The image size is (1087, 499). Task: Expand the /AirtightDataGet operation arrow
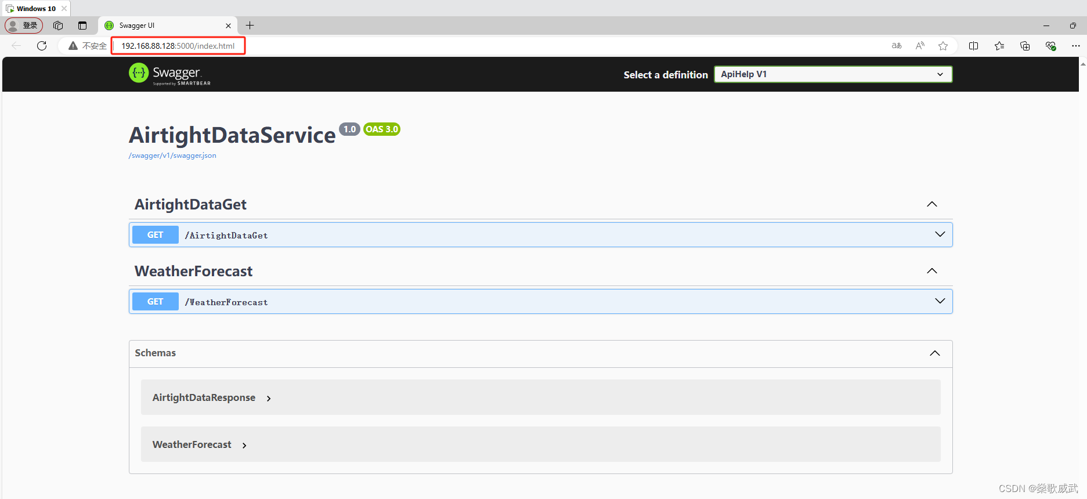coord(940,234)
